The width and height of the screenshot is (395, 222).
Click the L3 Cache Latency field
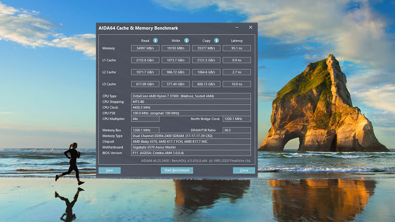(237, 84)
